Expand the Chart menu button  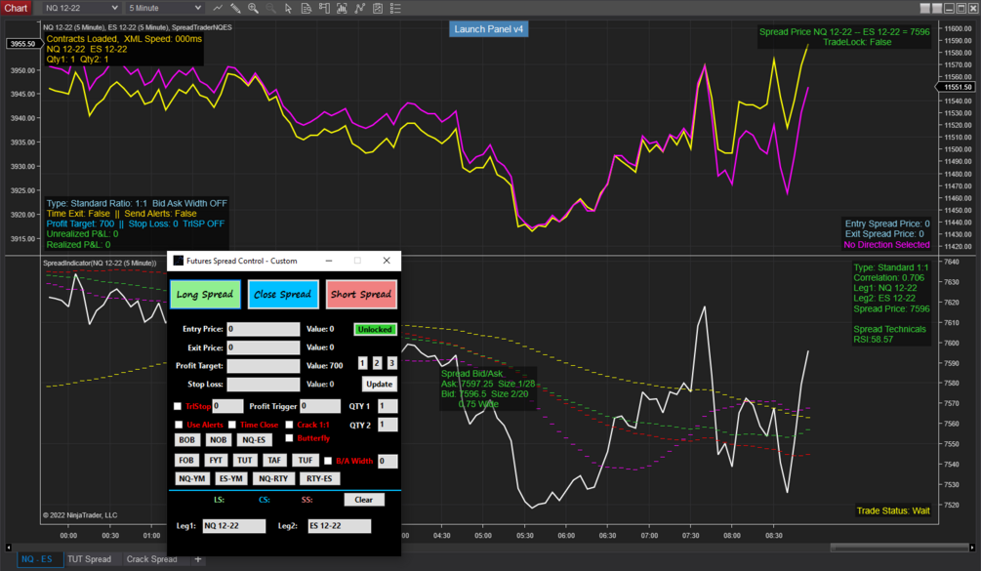(x=15, y=8)
